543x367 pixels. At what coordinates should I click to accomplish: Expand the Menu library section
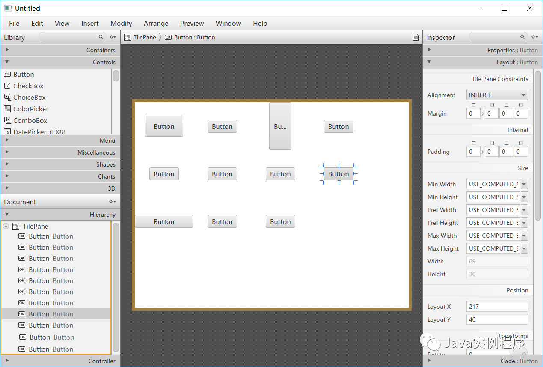60,140
